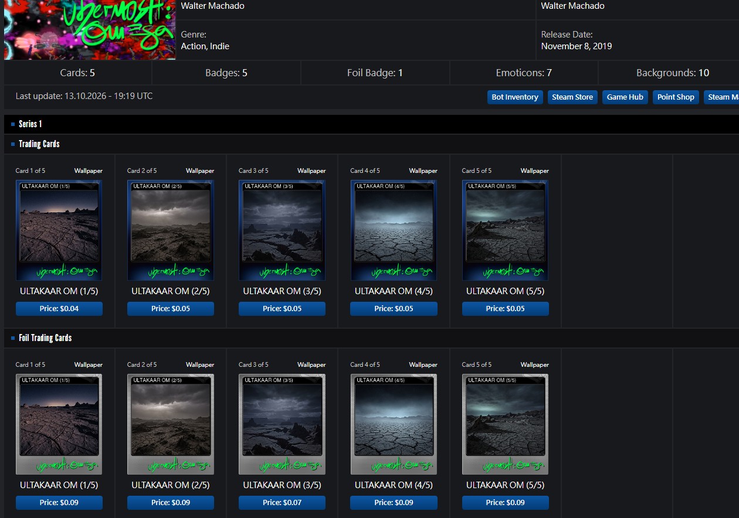Buy foil ULTAKAAR OM (2/5) for $0.09
The image size is (739, 518).
[171, 503]
